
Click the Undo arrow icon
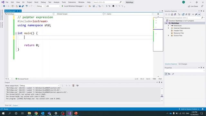pyautogui.click(x=27, y=6)
